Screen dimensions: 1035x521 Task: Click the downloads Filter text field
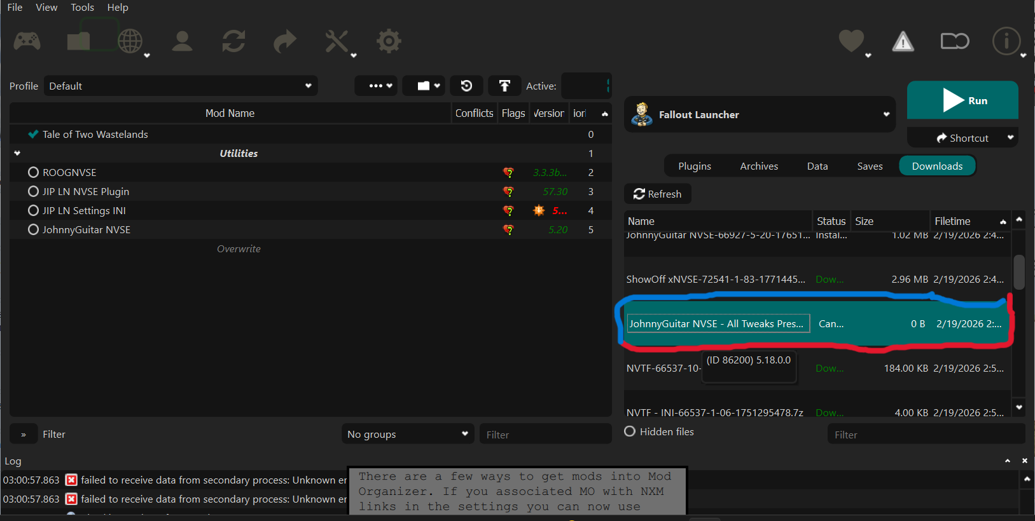pos(926,435)
